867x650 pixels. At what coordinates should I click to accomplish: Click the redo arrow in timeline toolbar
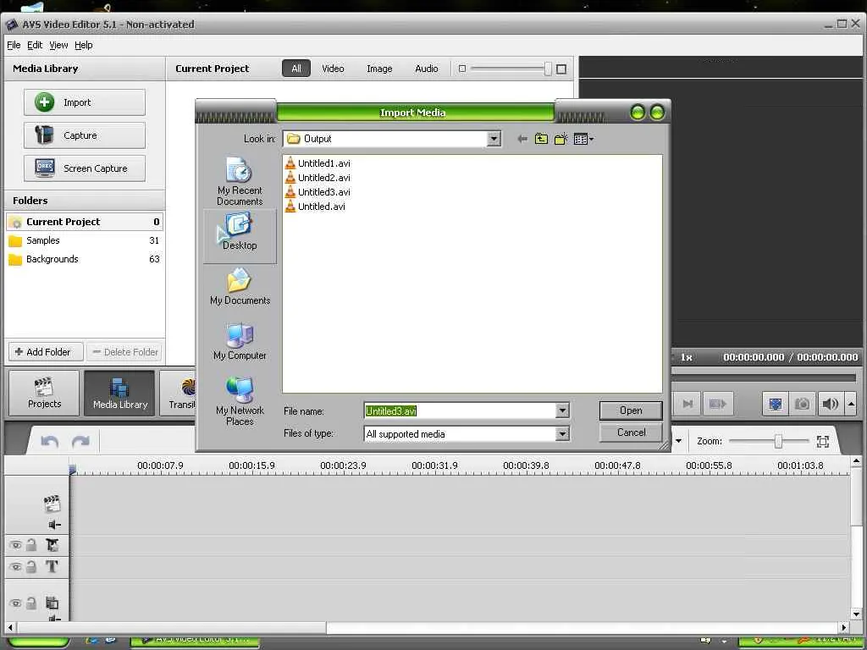tap(80, 441)
